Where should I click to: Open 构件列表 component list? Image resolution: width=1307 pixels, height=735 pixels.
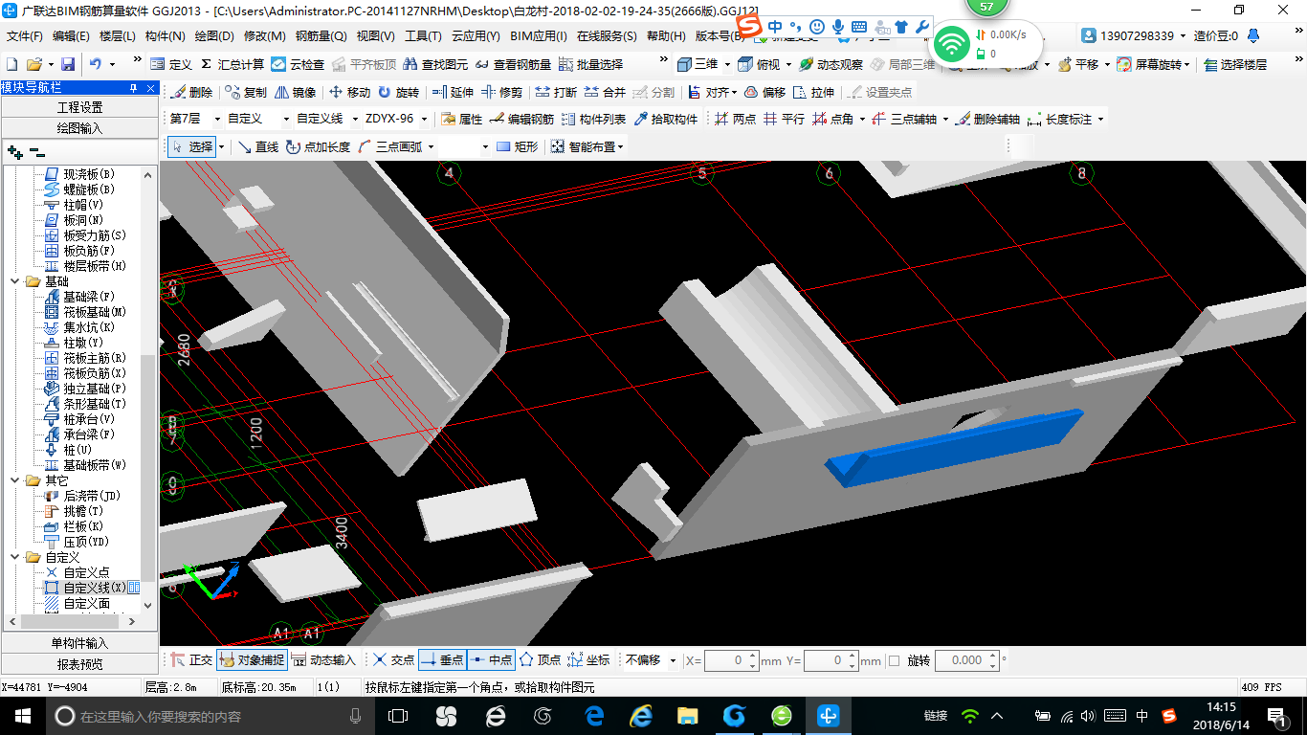593,119
